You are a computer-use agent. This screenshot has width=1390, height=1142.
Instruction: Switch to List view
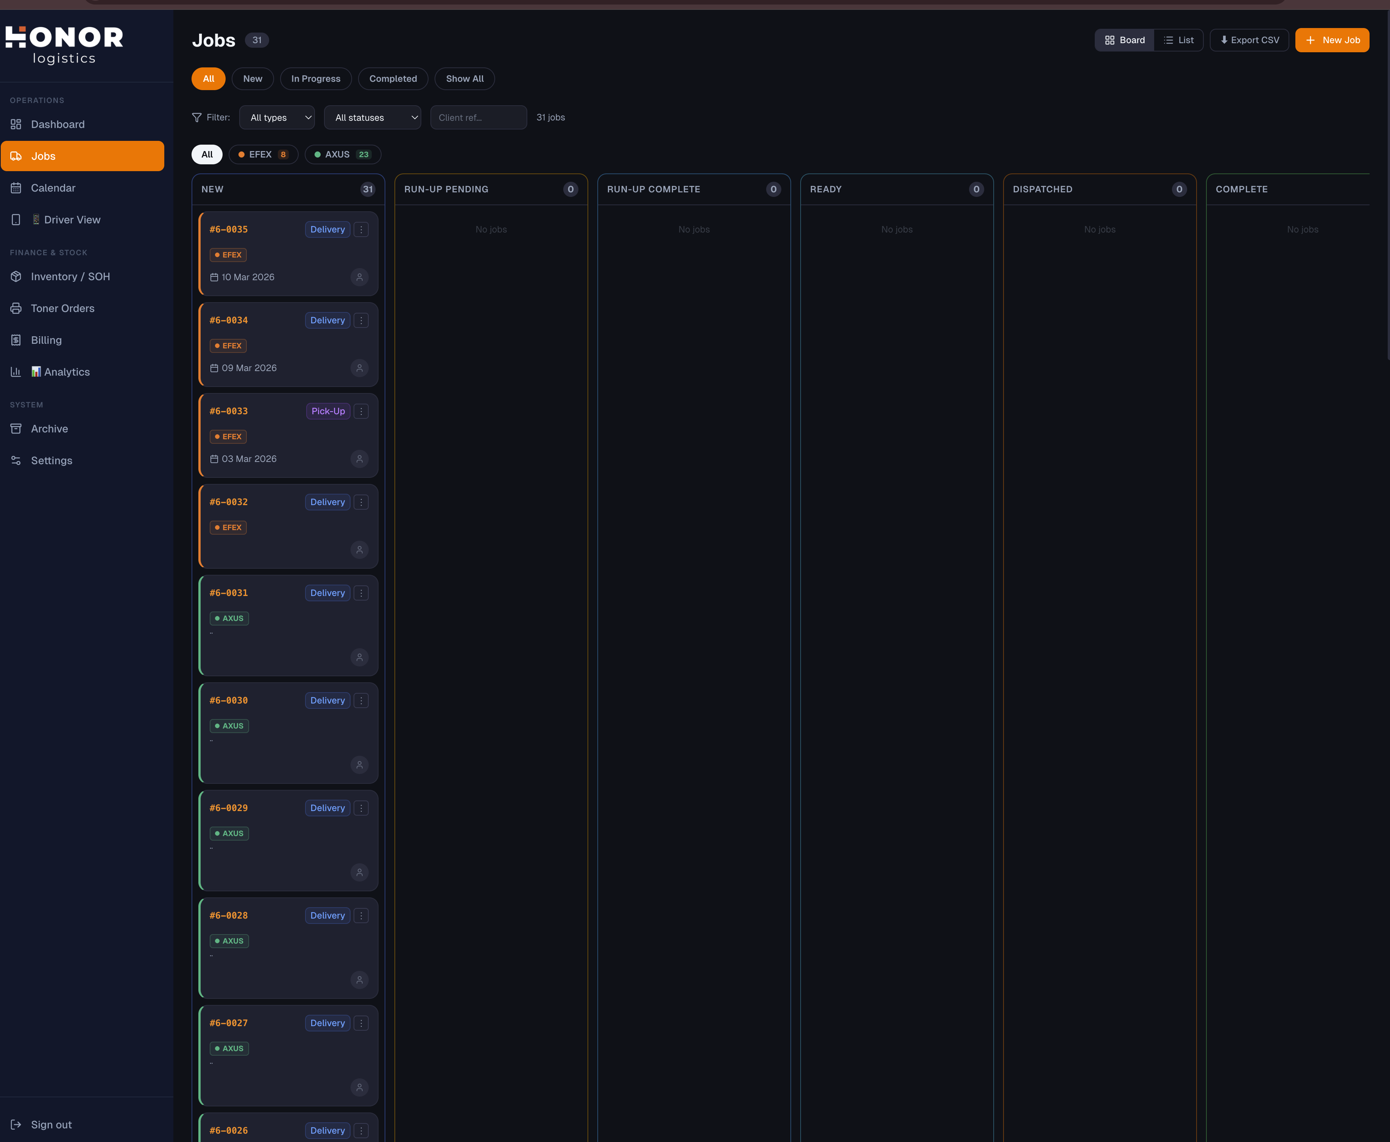pos(1178,39)
